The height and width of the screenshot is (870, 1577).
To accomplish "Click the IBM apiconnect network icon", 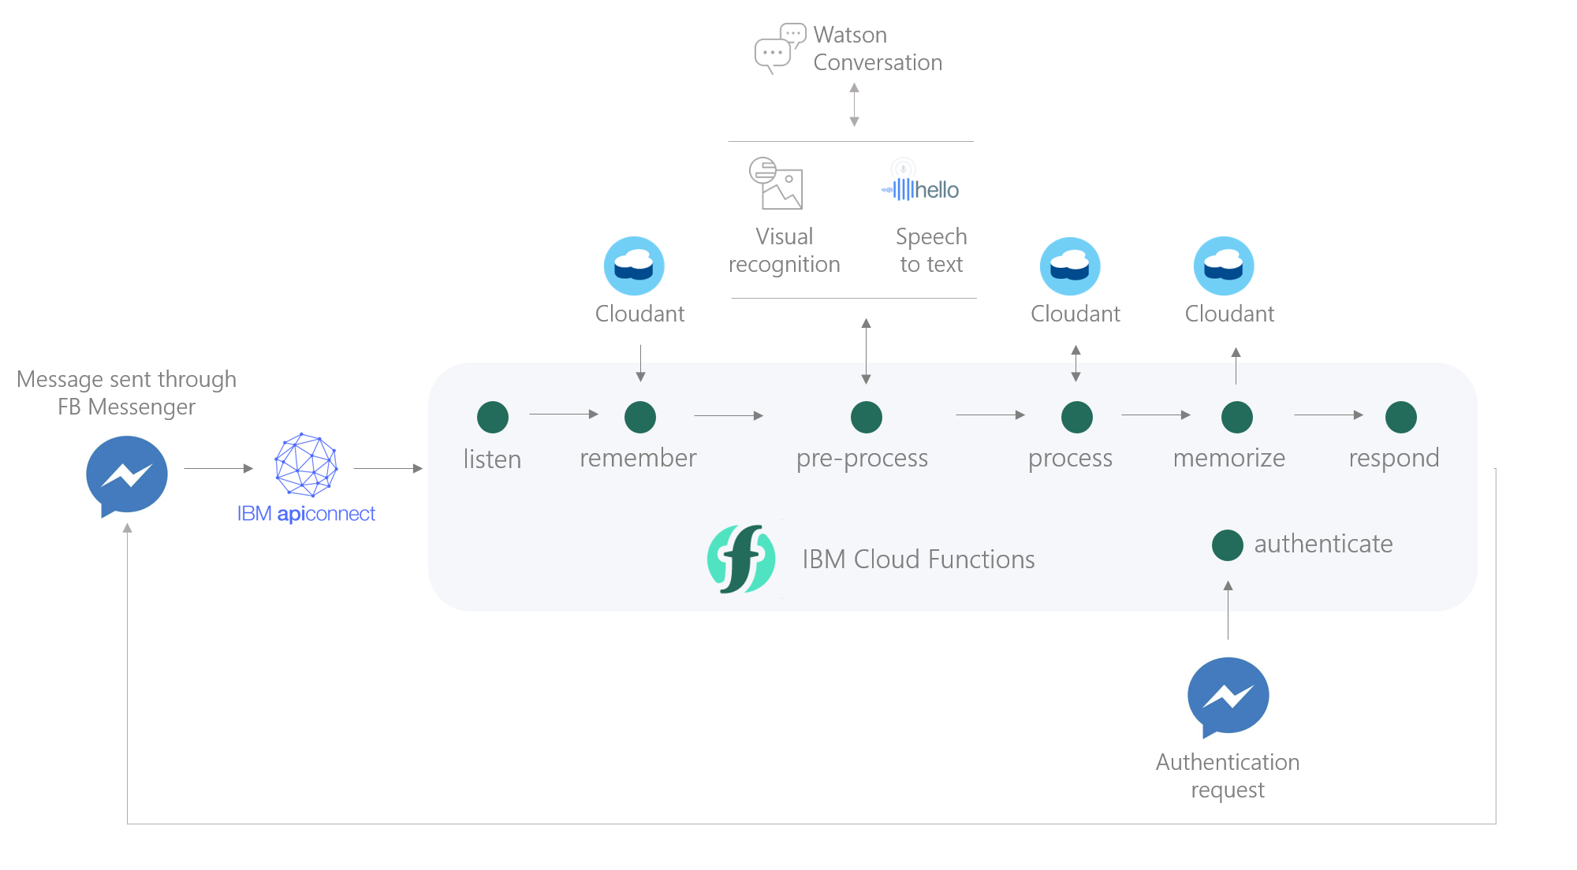I will click(306, 465).
